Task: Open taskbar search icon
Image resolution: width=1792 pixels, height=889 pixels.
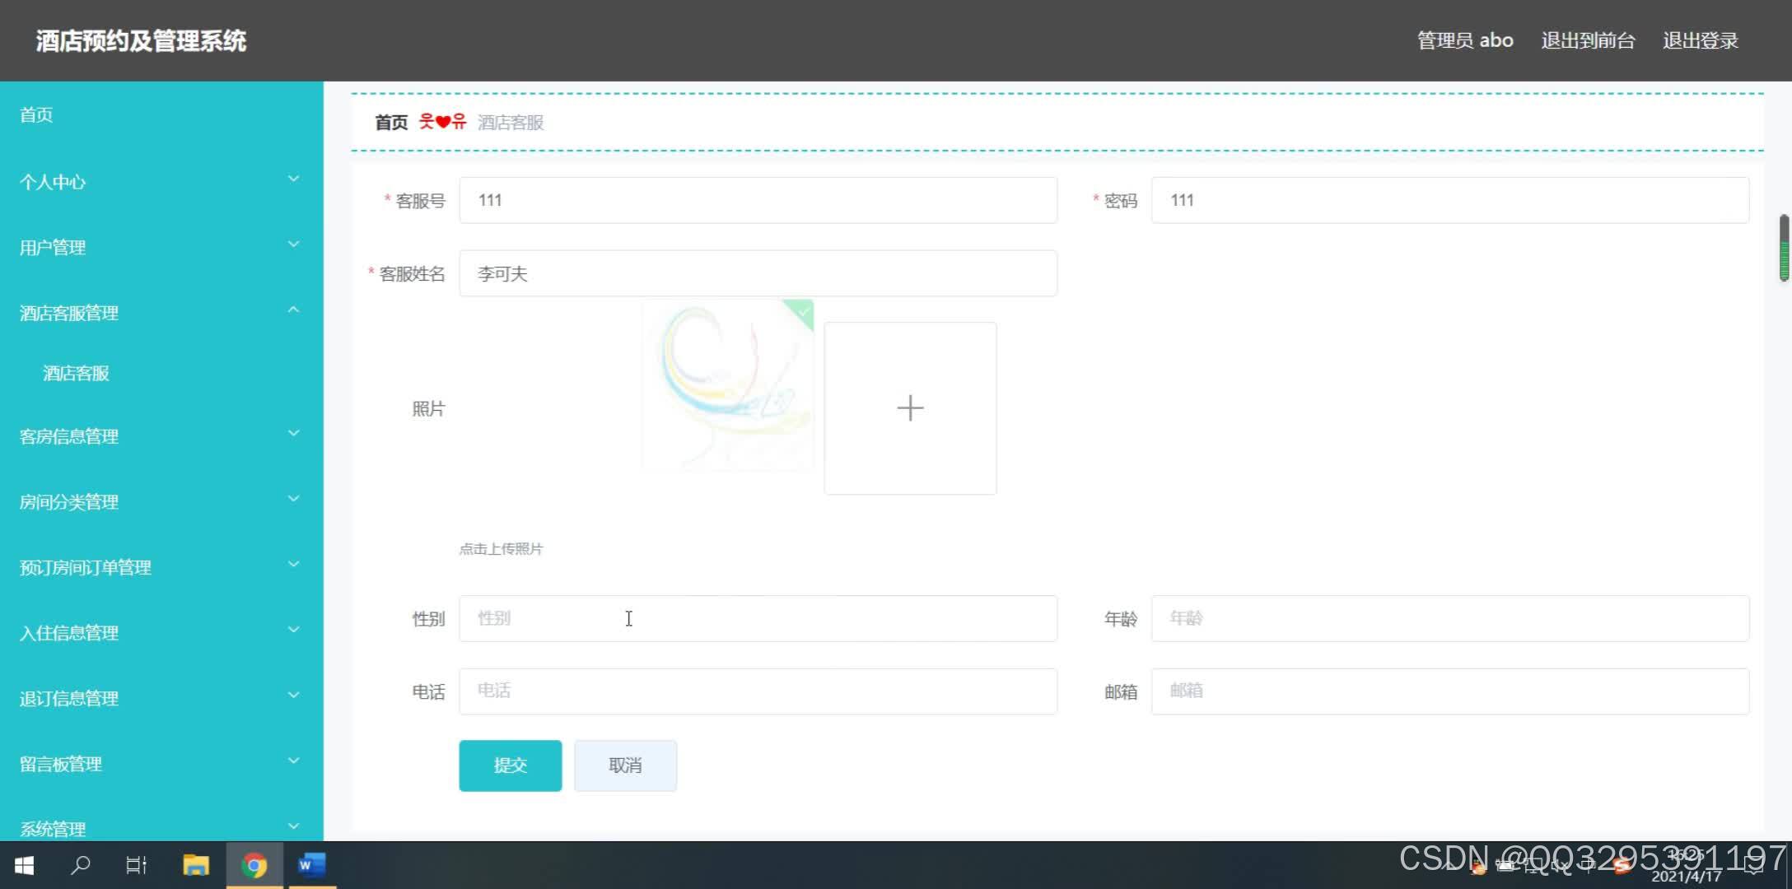Action: [81, 865]
